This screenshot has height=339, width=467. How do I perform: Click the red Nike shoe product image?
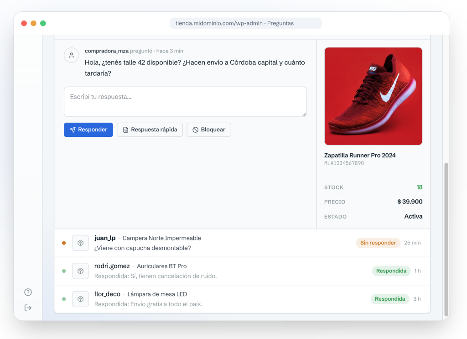coord(373,96)
